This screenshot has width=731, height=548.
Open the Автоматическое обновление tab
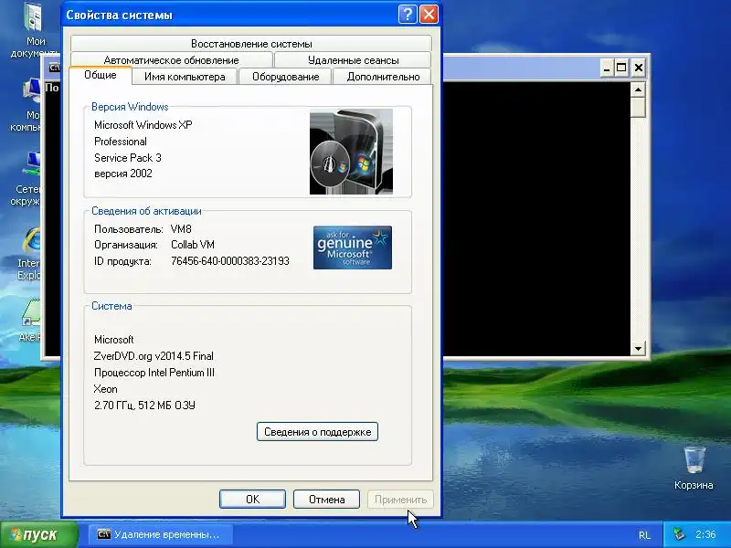click(x=171, y=60)
